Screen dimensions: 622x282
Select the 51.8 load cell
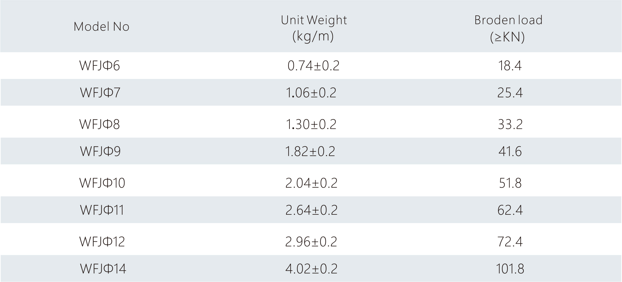coord(510,183)
